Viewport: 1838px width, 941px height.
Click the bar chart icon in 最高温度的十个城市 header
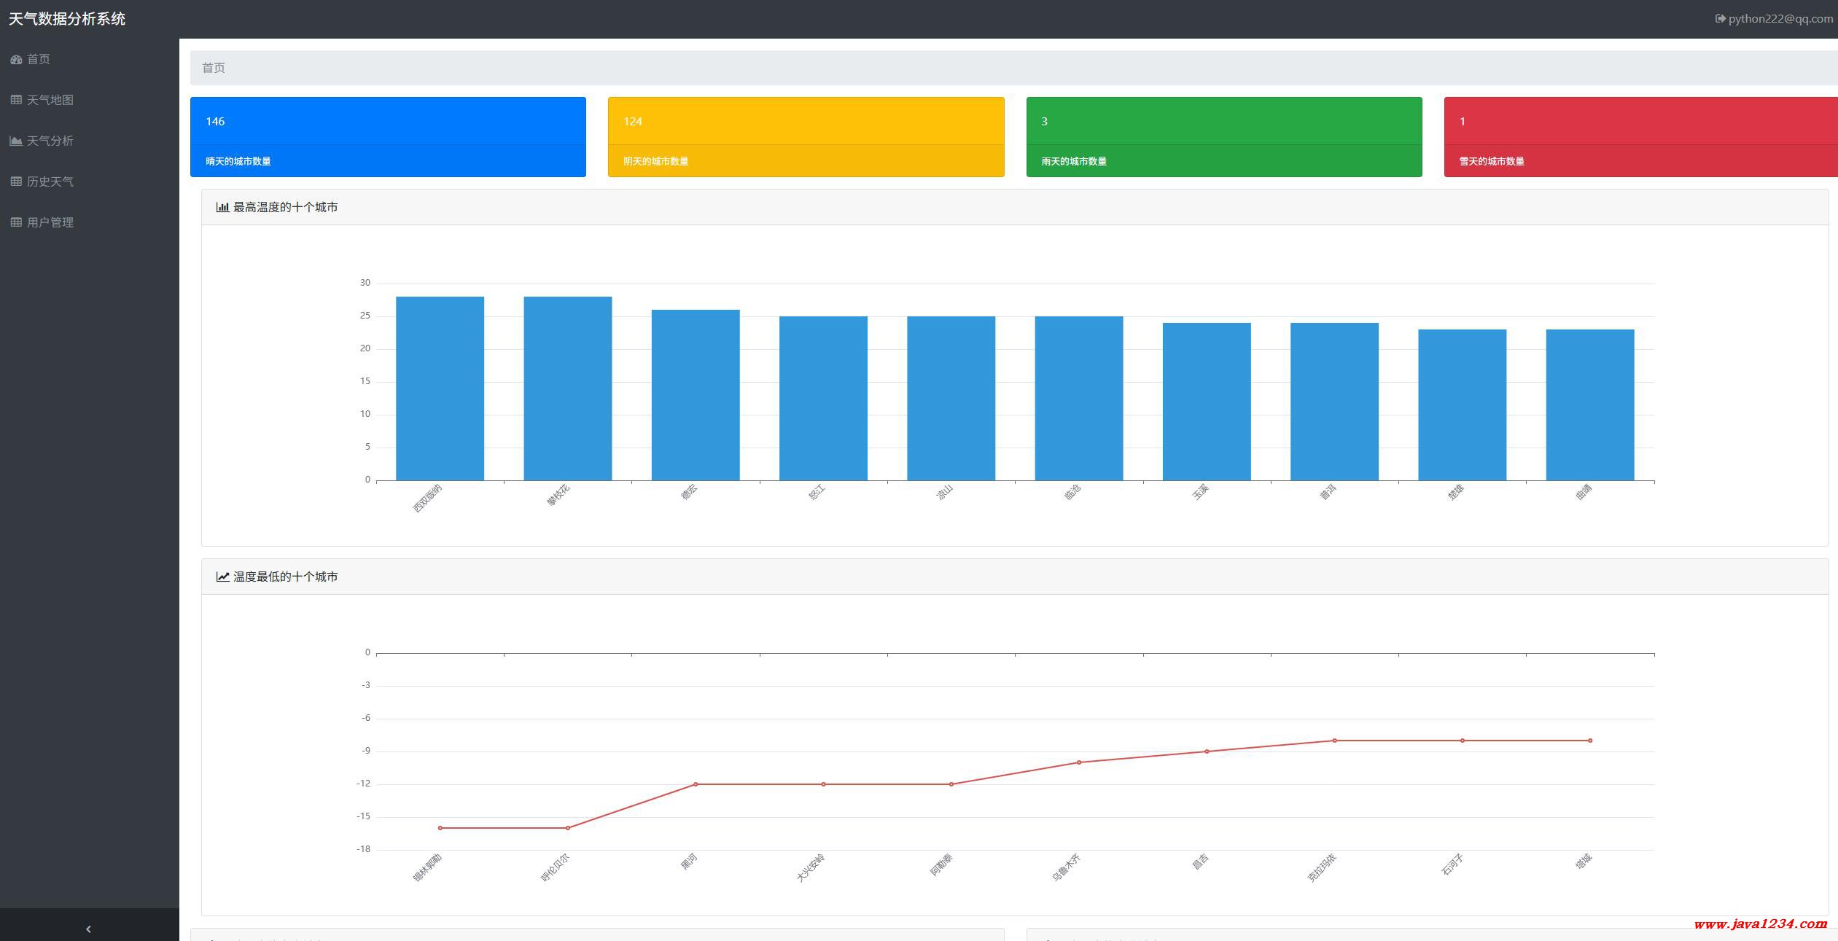[222, 207]
